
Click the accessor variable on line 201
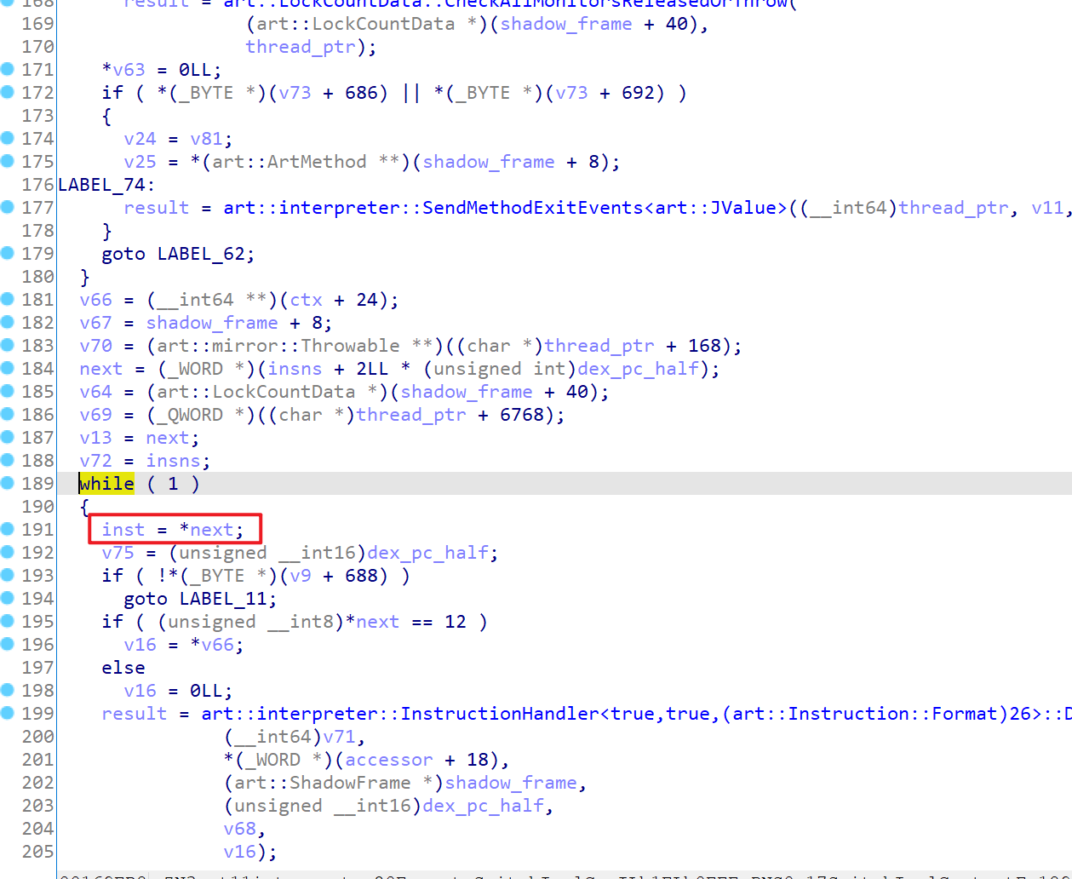click(389, 760)
